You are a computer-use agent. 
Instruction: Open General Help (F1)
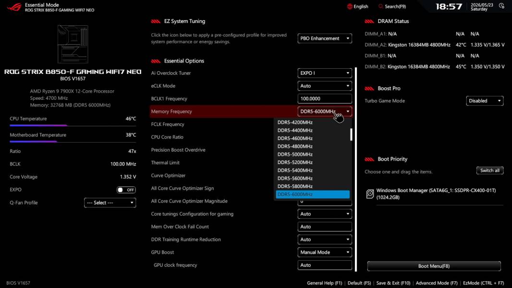coord(325,283)
